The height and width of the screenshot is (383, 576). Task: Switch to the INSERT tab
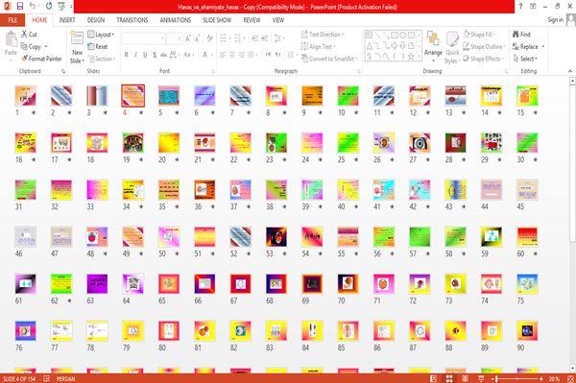click(67, 20)
